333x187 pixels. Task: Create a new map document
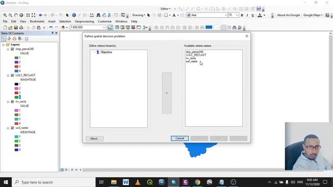[5, 28]
